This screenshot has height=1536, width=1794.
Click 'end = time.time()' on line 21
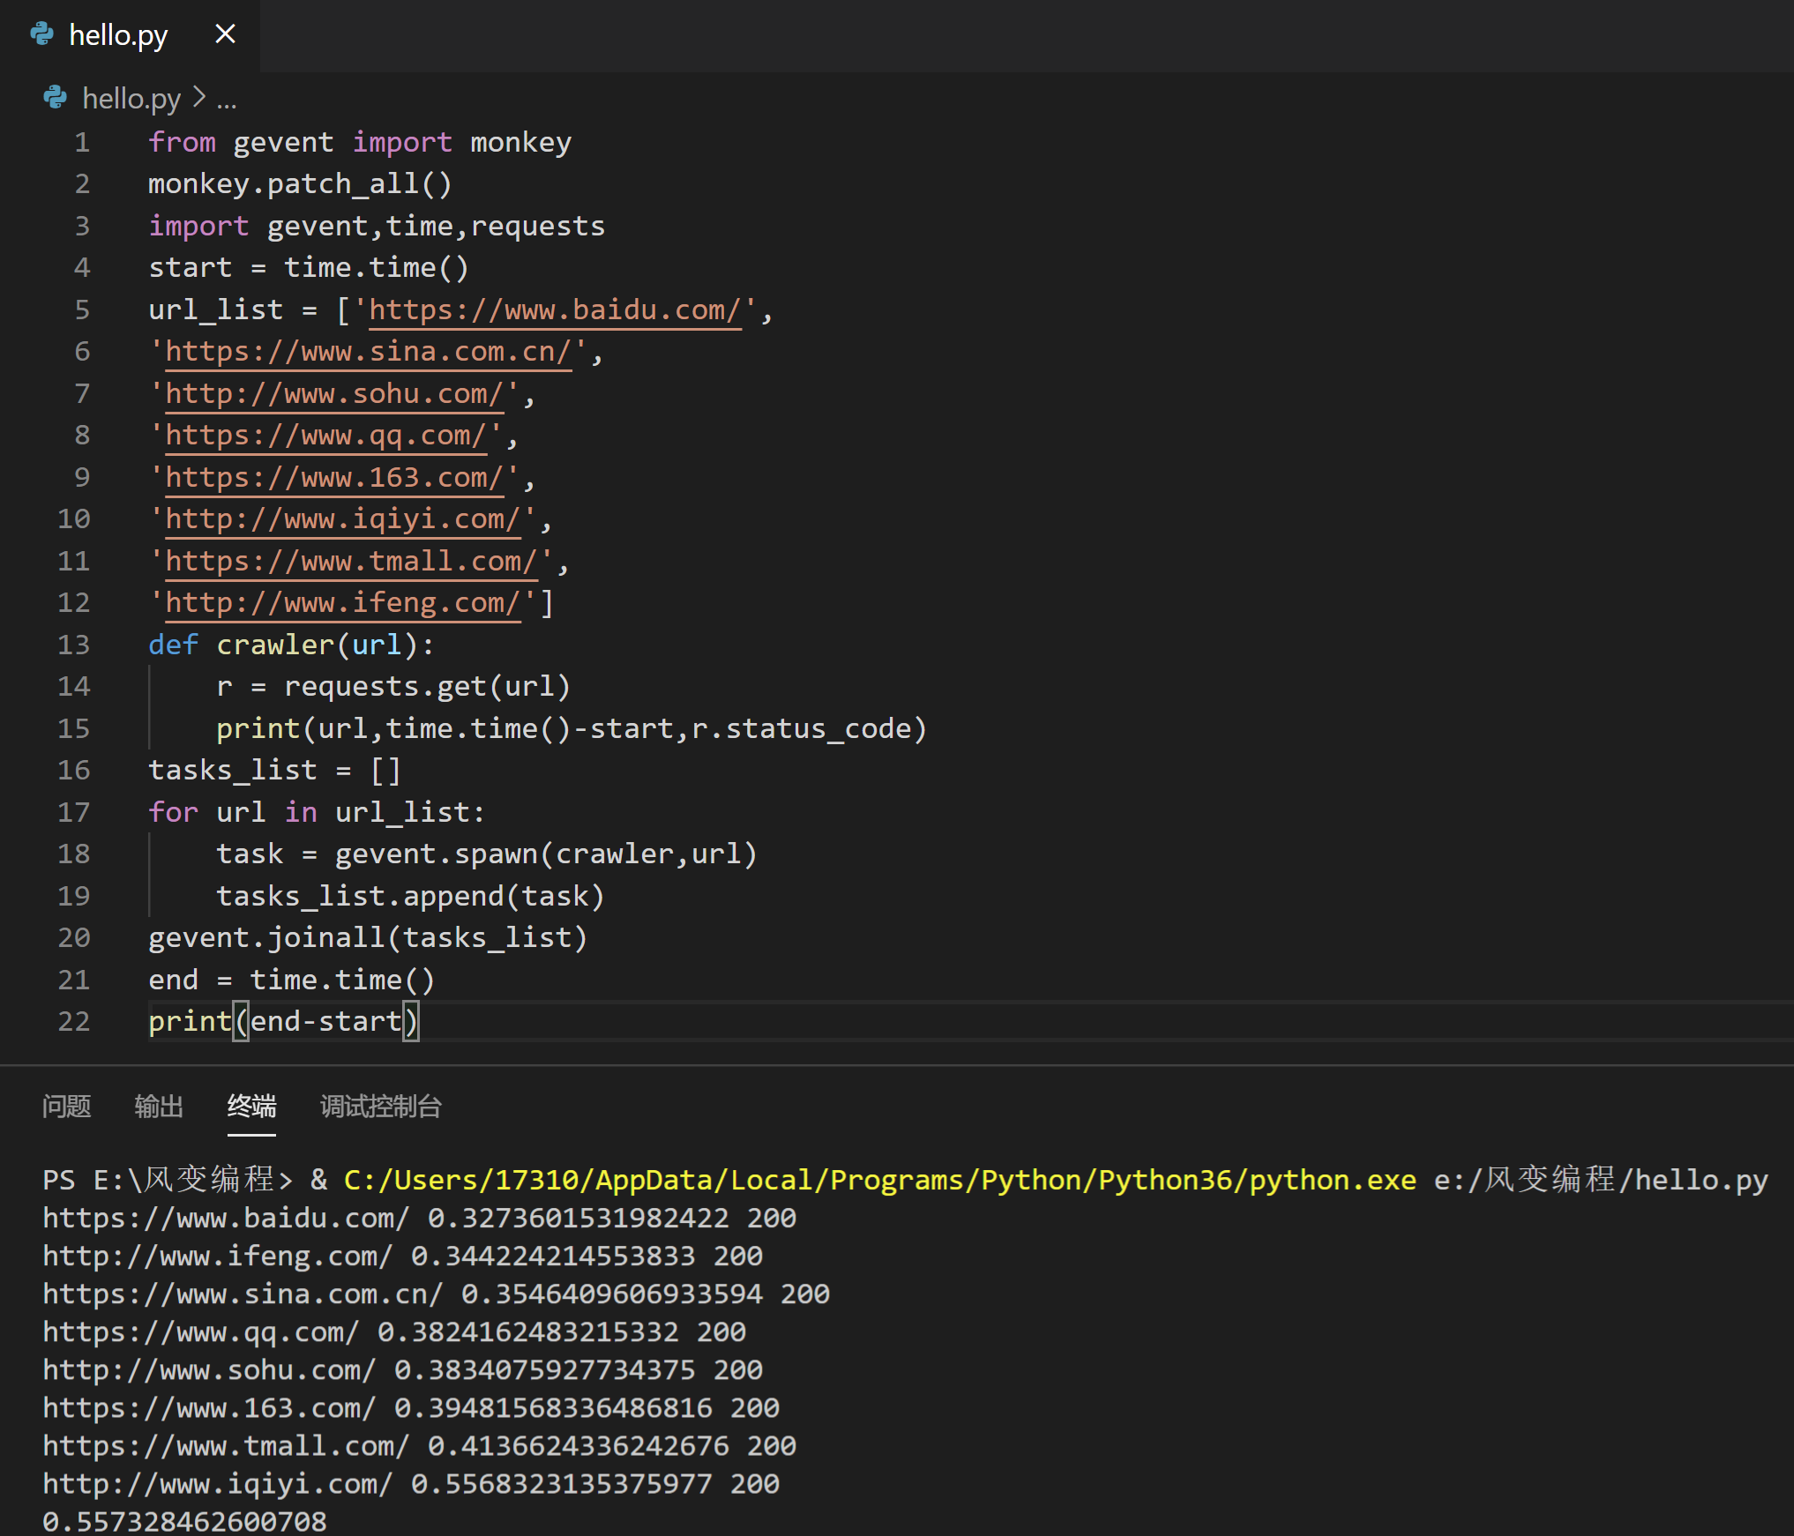pos(292,981)
